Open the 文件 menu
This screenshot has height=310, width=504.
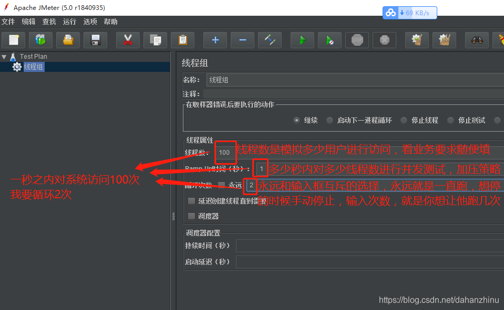pyautogui.click(x=8, y=22)
